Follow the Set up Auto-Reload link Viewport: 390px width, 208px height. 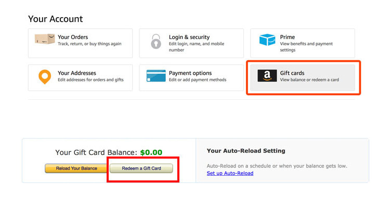tap(230, 173)
